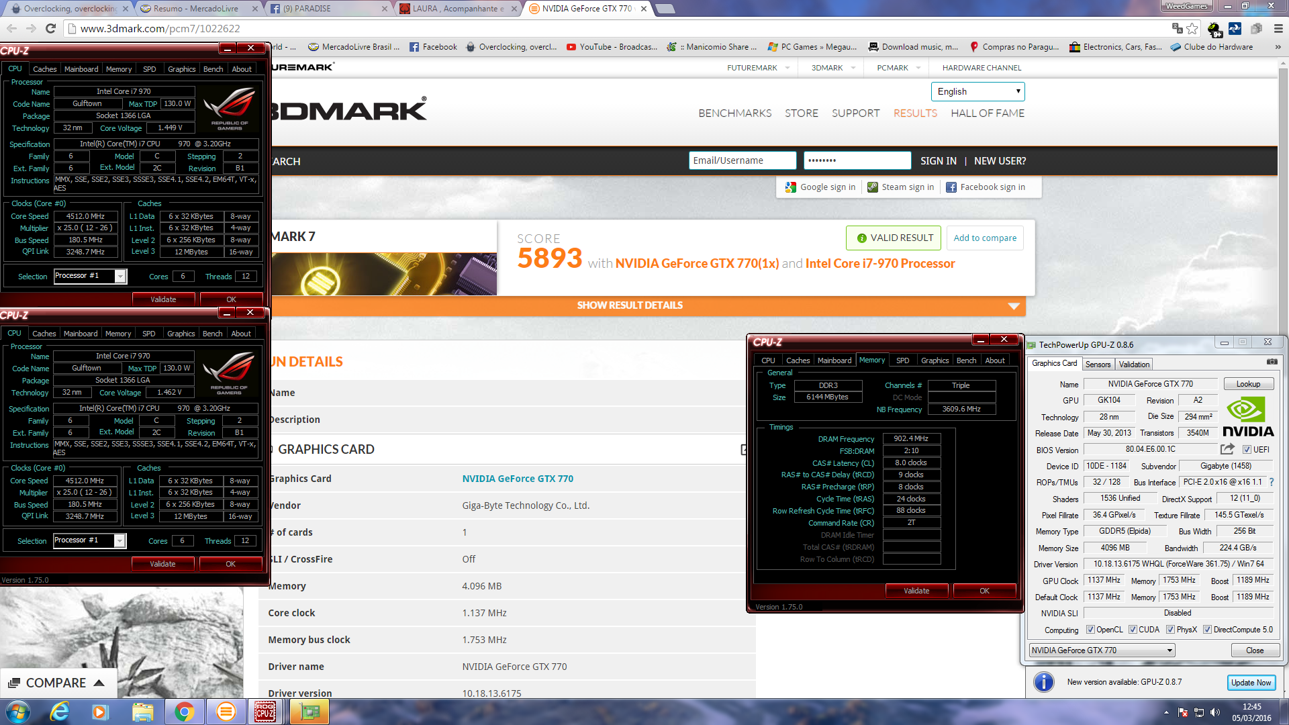Click Bus Interface question mark in GPU-Z
Screen dimensions: 1289x725
1272,482
